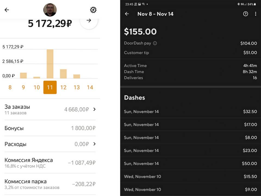Tap the battery 84% indicator

[x=252, y=4]
